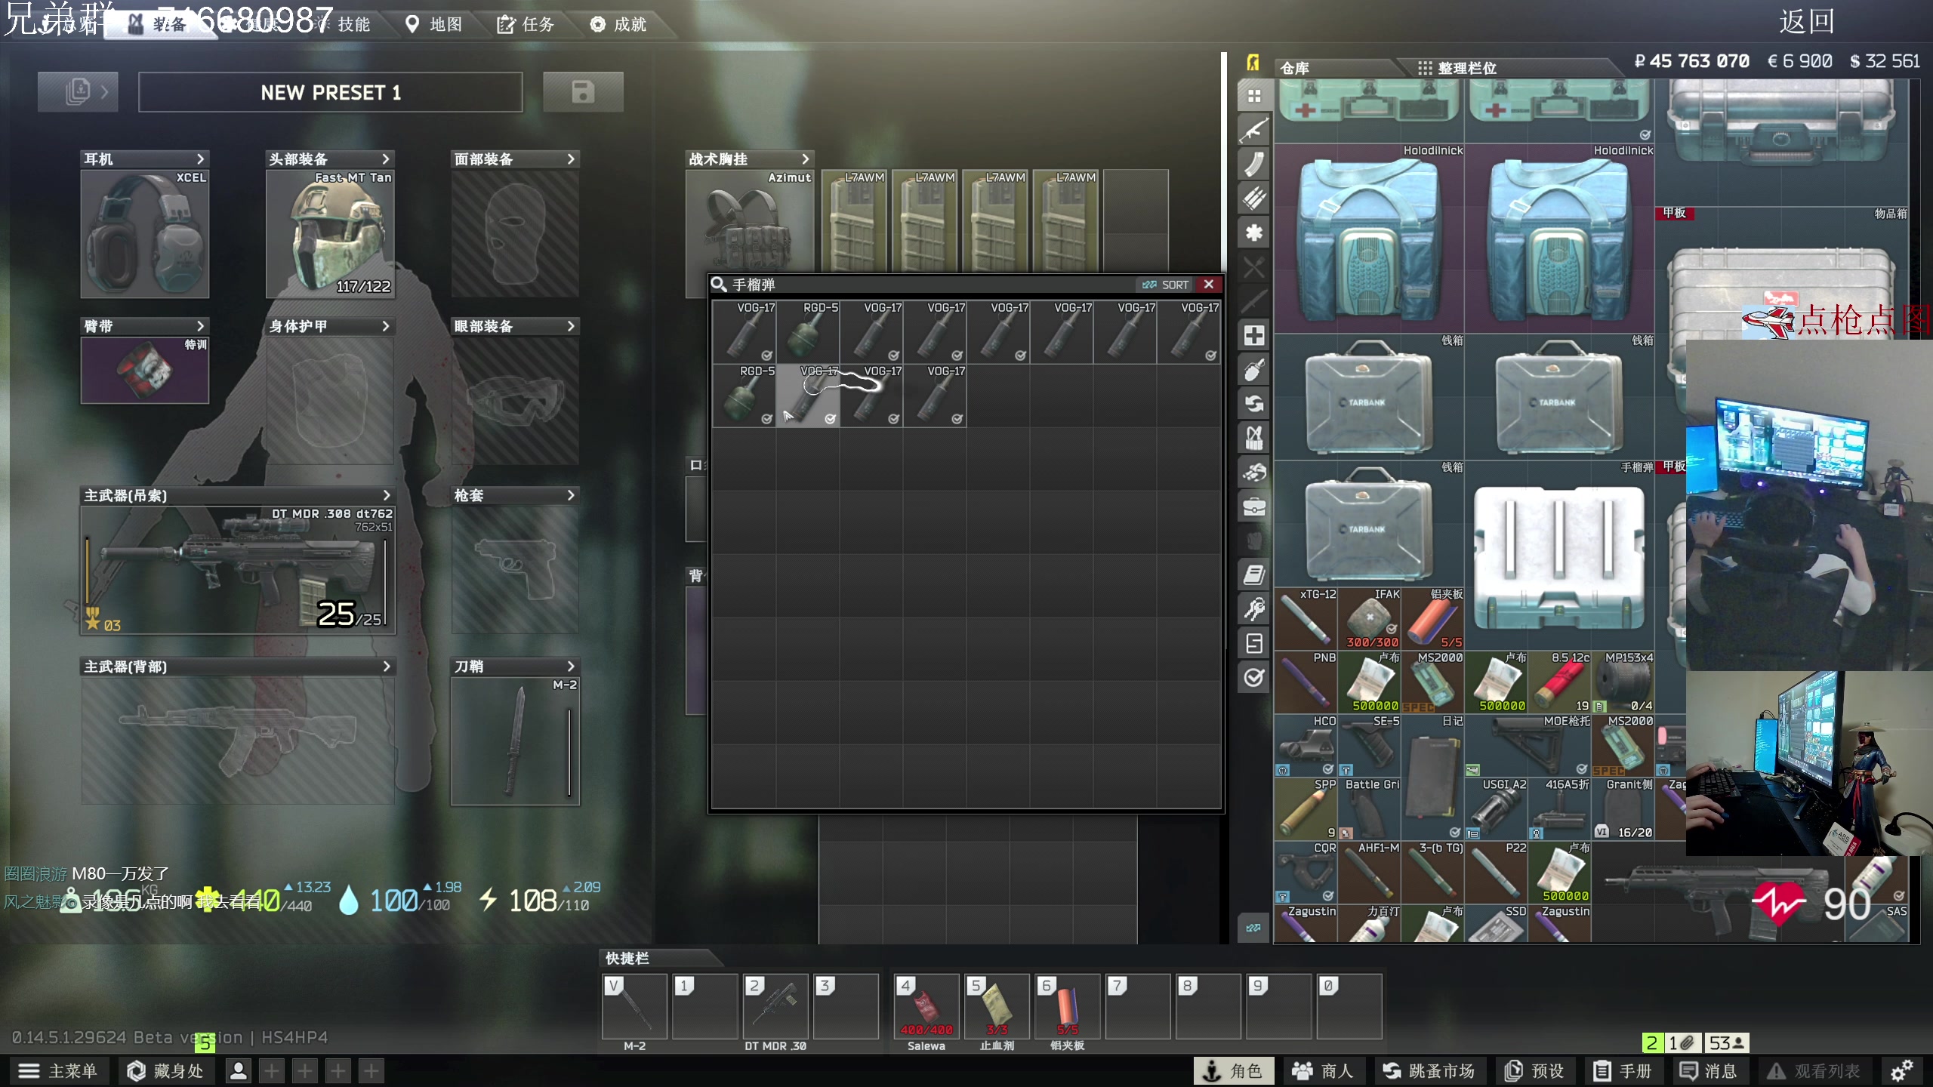Screen dimensions: 1933x1087
Task: Toggle the helmet and headwear filter
Action: (1253, 472)
